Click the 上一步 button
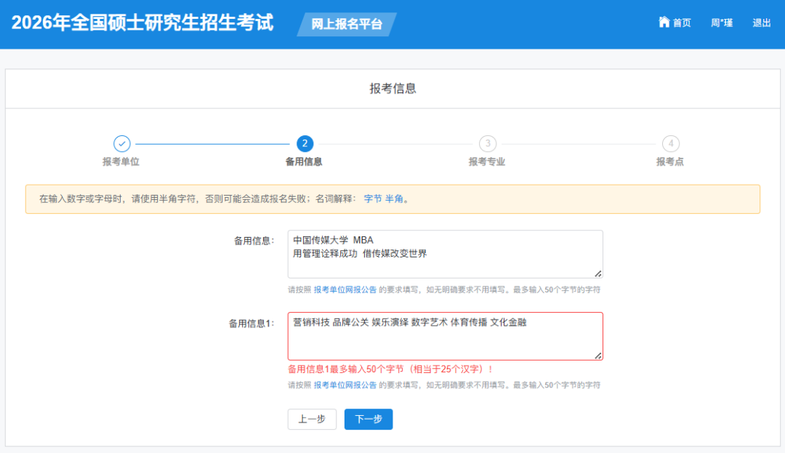Image resolution: width=785 pixels, height=453 pixels. tap(312, 419)
